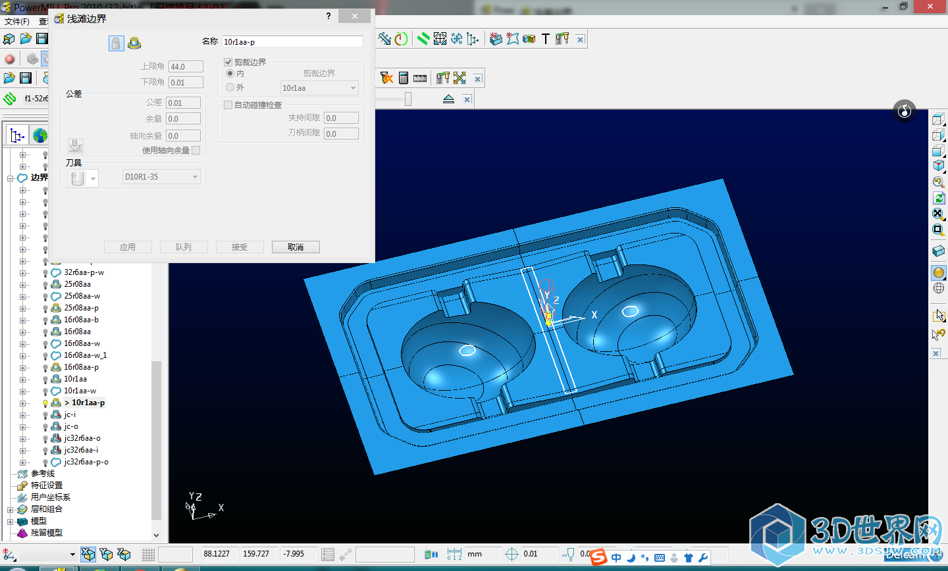Click the 接受 button
The height and width of the screenshot is (571, 948).
pyautogui.click(x=240, y=247)
